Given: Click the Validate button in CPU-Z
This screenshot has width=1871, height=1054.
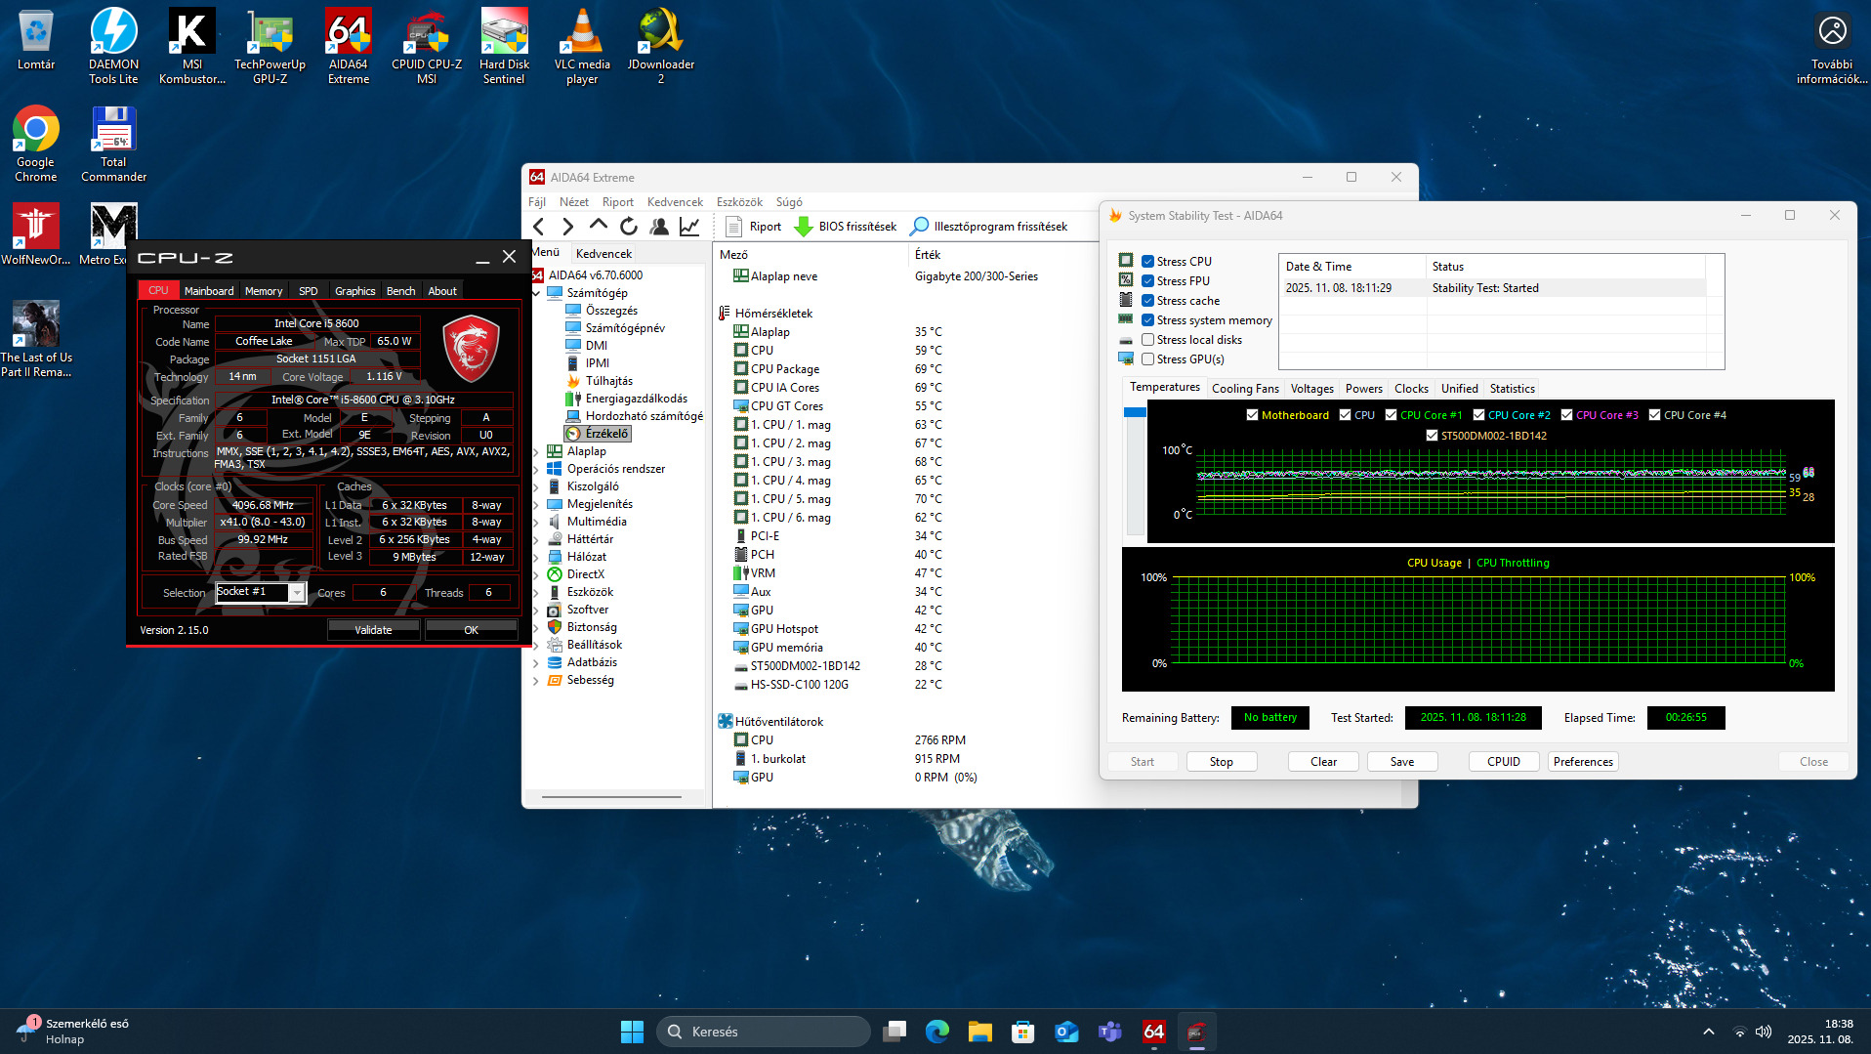Looking at the screenshot, I should pyautogui.click(x=373, y=630).
